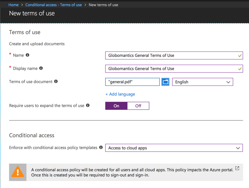
Task: Turn off Require users to expand
Action: coord(138,106)
